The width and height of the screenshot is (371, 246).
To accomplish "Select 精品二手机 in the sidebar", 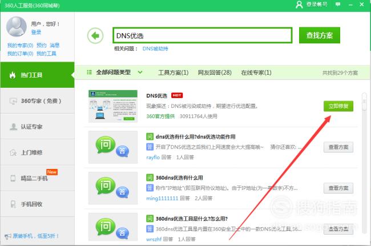I will pyautogui.click(x=37, y=178).
